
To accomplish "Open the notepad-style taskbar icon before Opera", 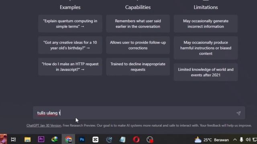I will (122, 140).
